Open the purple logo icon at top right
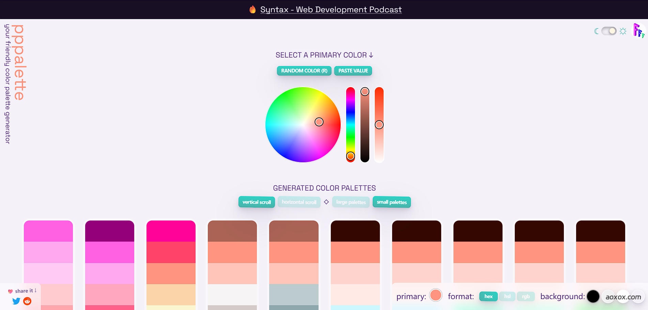 tap(638, 31)
